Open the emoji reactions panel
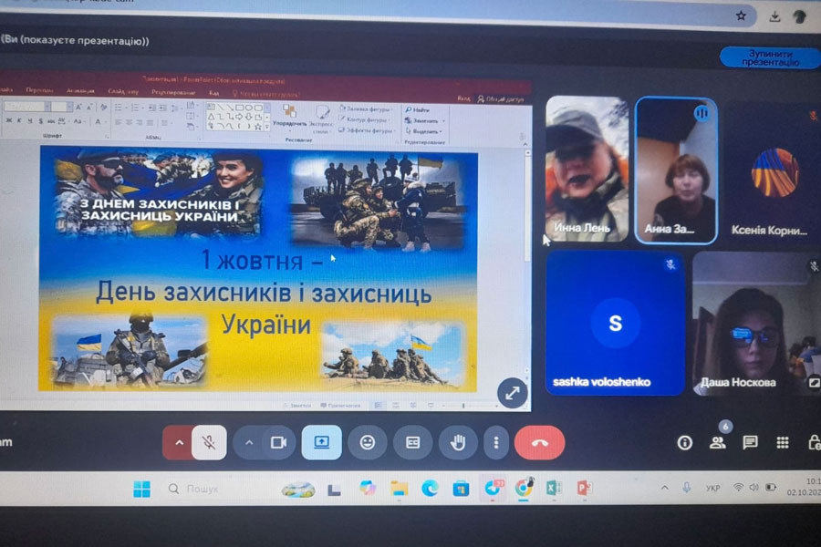 (x=367, y=443)
